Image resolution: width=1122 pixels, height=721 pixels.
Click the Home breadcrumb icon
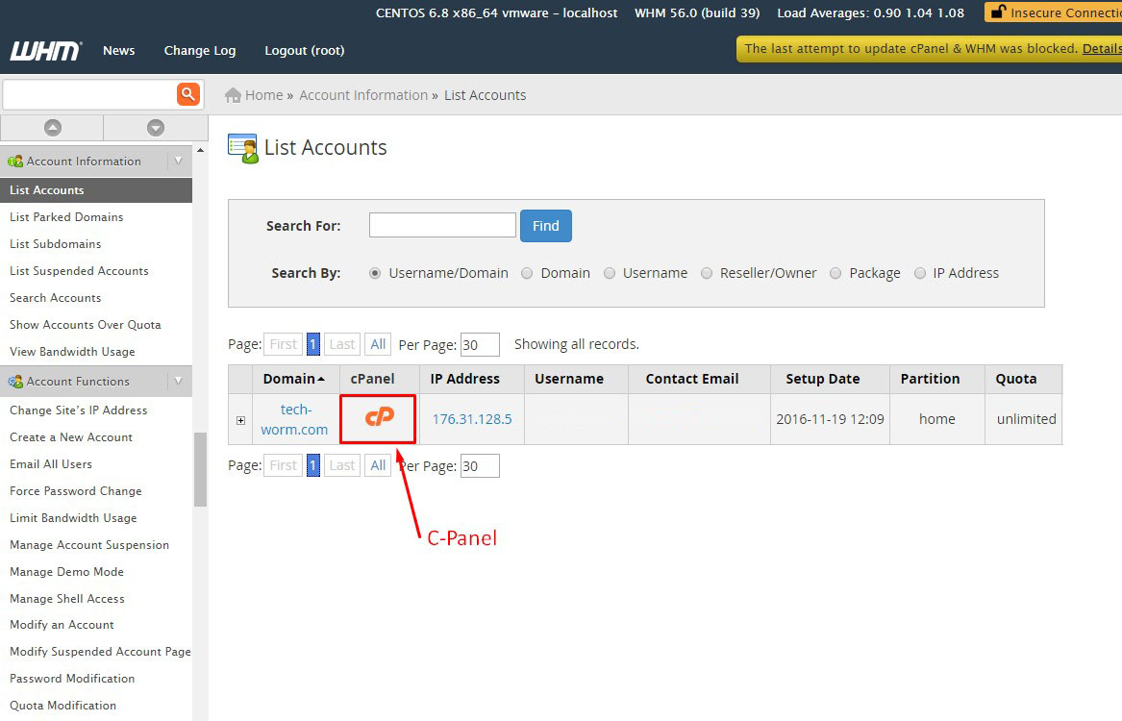point(233,95)
